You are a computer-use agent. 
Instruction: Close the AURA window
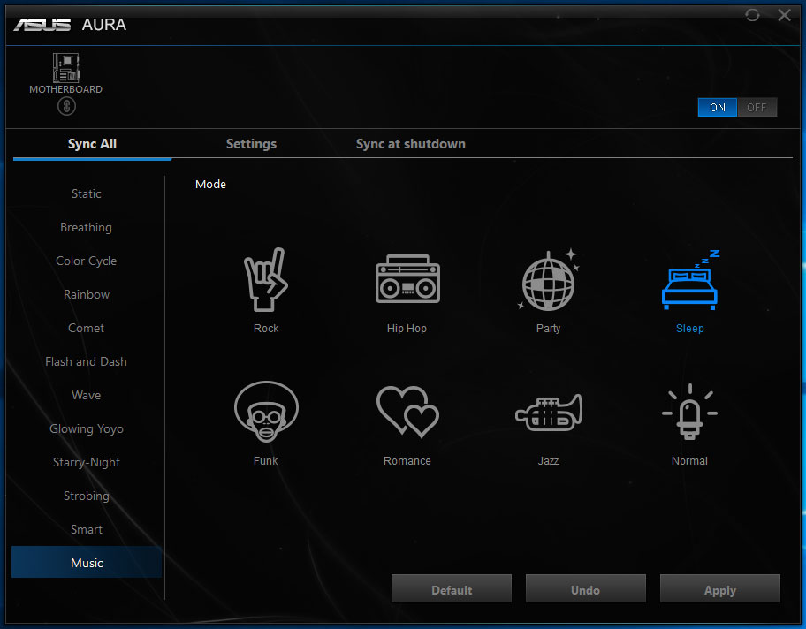(x=785, y=15)
